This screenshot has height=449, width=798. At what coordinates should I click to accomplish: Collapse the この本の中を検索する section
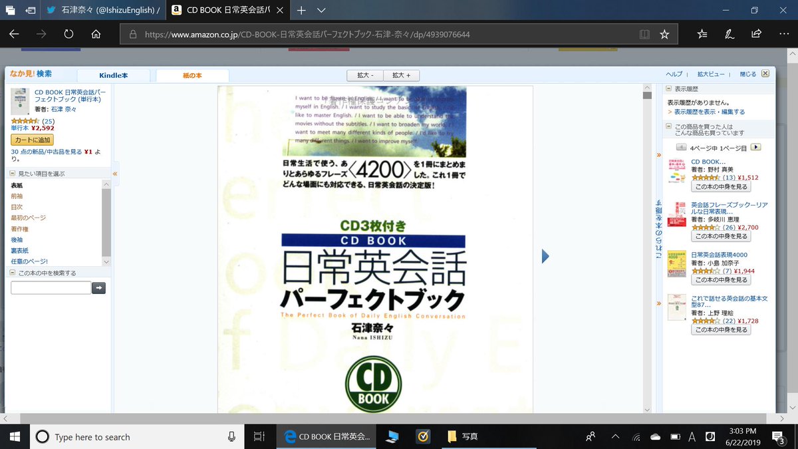[x=14, y=273]
